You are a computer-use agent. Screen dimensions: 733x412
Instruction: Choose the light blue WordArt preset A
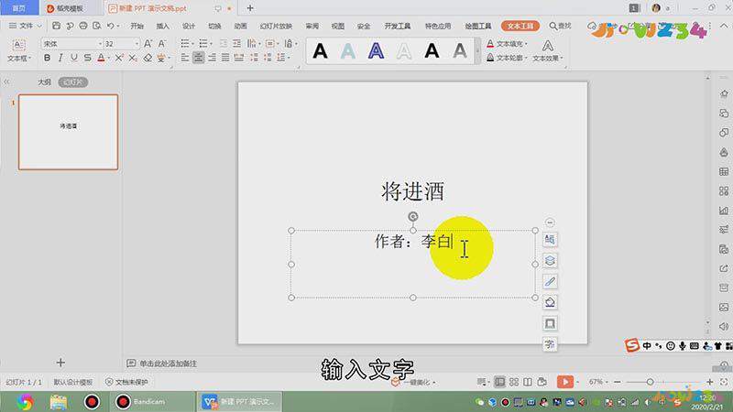tap(348, 51)
